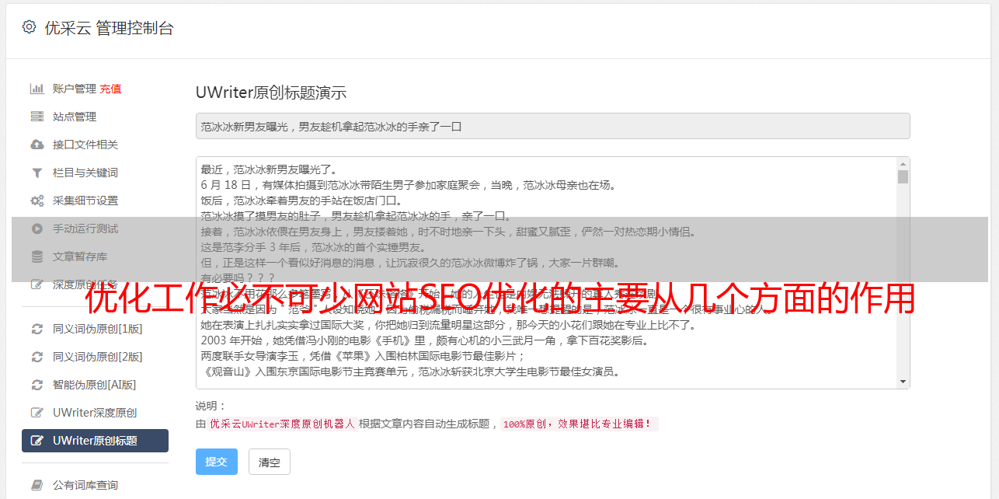Click the server icon for 站点管理
This screenshot has height=499, width=999.
tap(37, 117)
